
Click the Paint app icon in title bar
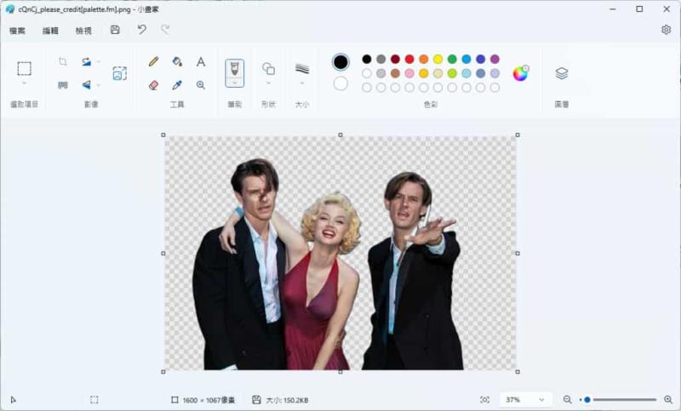click(x=9, y=9)
